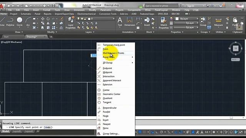Expand the Modify panel dropdown
The image size is (246, 138).
pyautogui.click(x=52, y=32)
